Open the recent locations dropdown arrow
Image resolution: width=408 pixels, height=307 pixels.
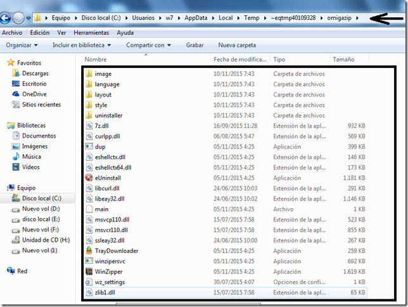click(29, 18)
